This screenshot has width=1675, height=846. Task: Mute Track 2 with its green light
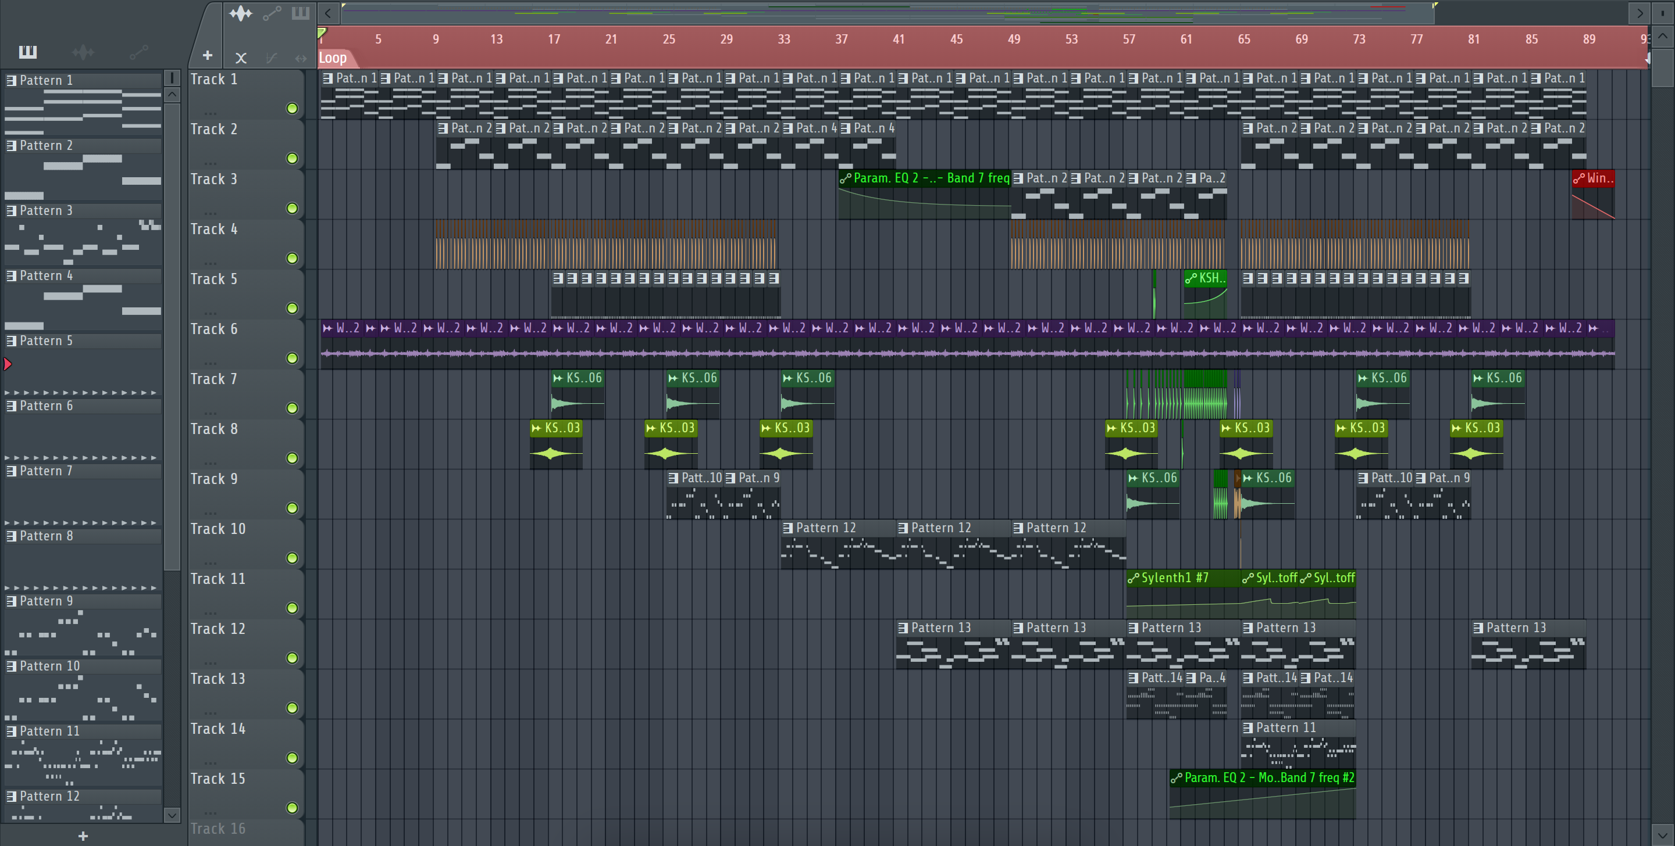(x=292, y=159)
